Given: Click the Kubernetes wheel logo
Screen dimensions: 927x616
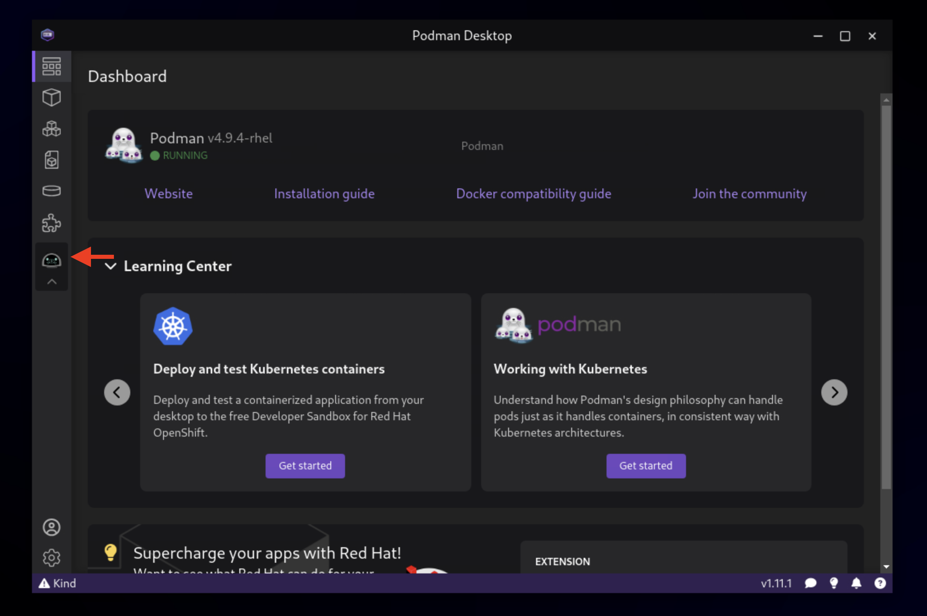Looking at the screenshot, I should 173,326.
